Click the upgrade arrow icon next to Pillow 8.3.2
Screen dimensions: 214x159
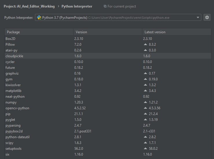click(145, 45)
